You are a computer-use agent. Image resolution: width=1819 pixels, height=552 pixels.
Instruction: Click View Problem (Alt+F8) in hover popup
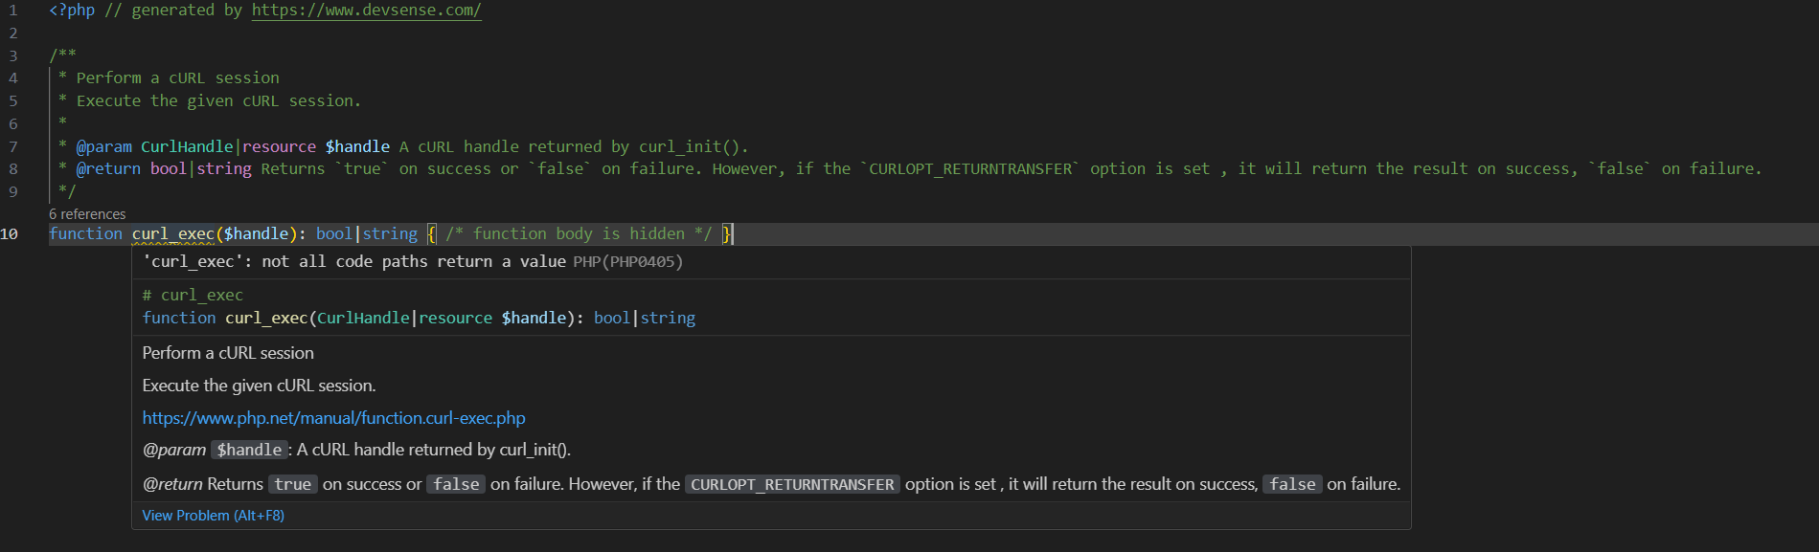pyautogui.click(x=213, y=516)
